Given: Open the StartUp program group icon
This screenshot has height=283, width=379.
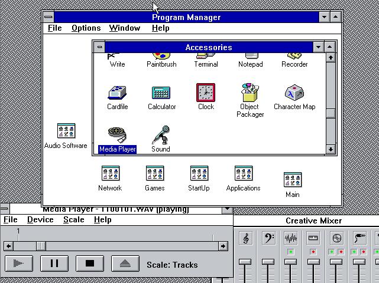Looking at the screenshot, I should pyautogui.click(x=199, y=173).
